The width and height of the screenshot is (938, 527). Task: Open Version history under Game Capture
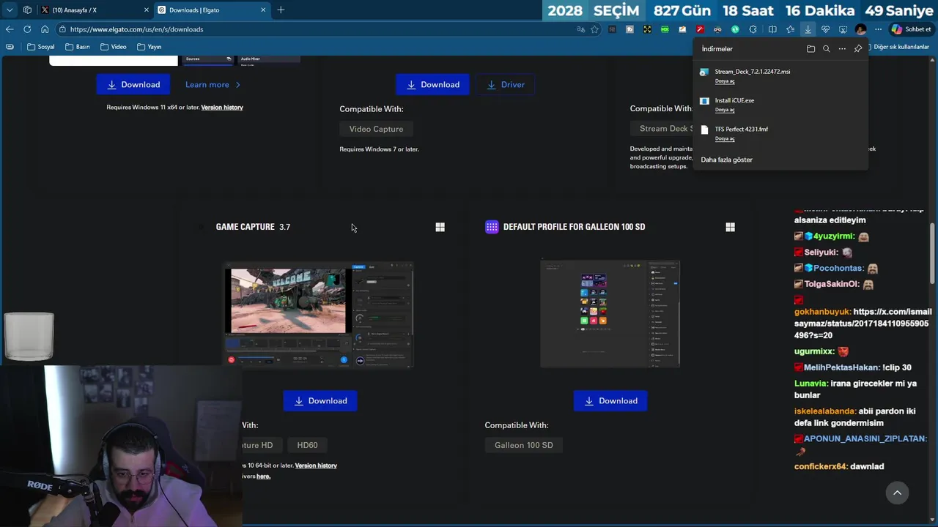pyautogui.click(x=316, y=466)
